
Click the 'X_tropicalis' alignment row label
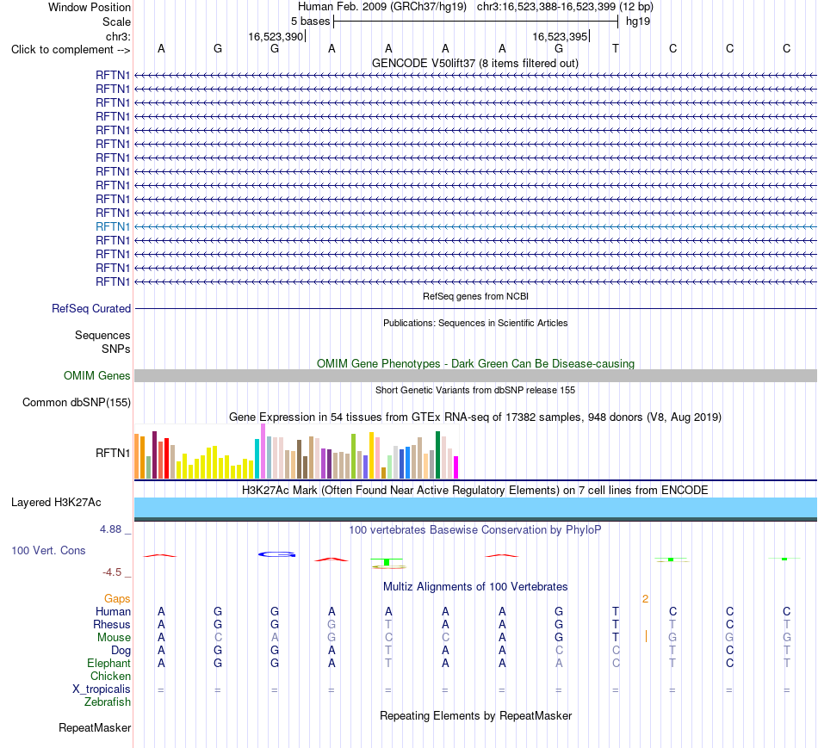click(102, 689)
